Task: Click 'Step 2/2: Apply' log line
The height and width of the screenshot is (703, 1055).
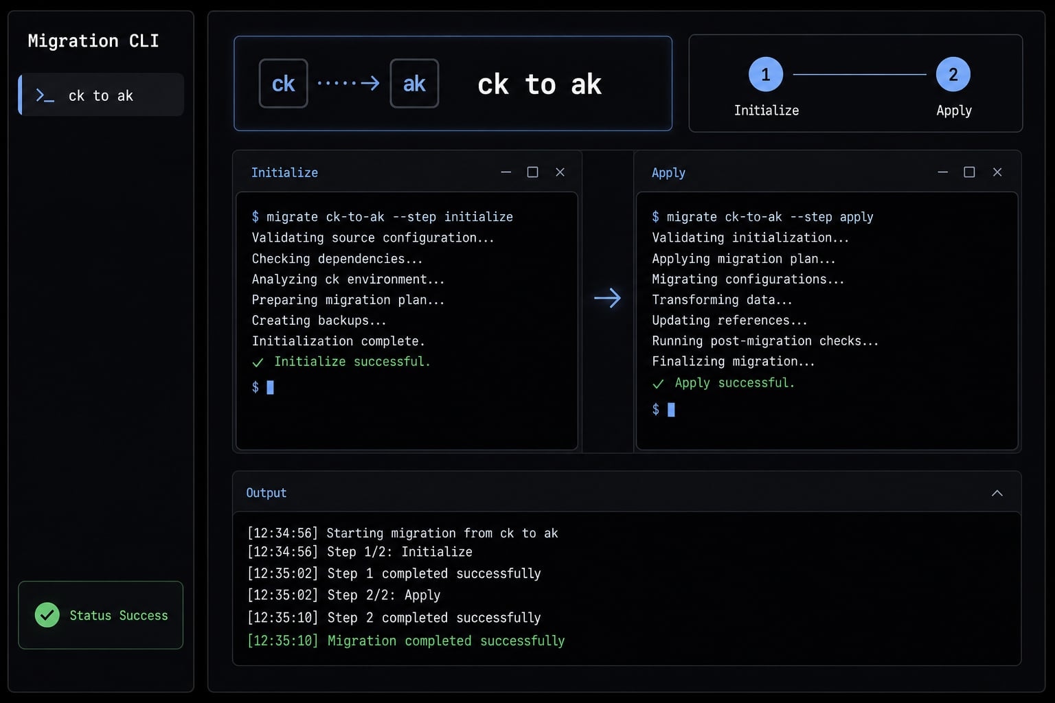Action: pos(343,595)
